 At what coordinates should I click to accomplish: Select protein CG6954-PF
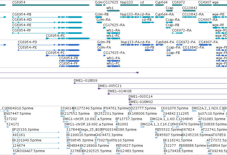click(x=68, y=63)
